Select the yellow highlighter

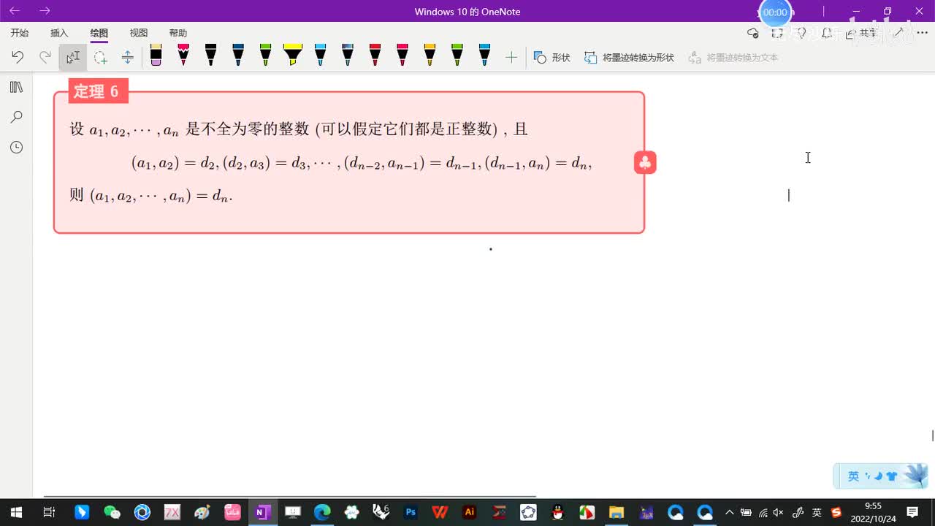point(292,56)
